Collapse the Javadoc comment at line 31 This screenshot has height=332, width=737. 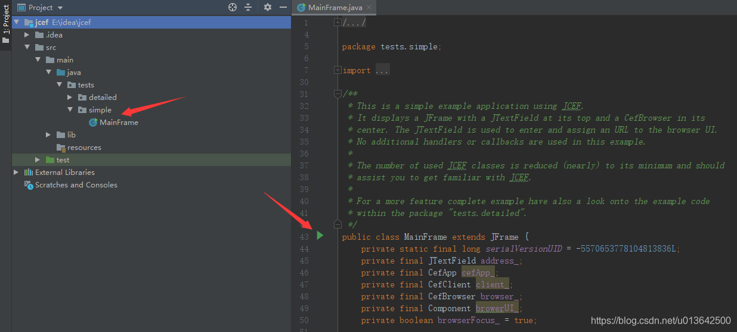coord(337,94)
